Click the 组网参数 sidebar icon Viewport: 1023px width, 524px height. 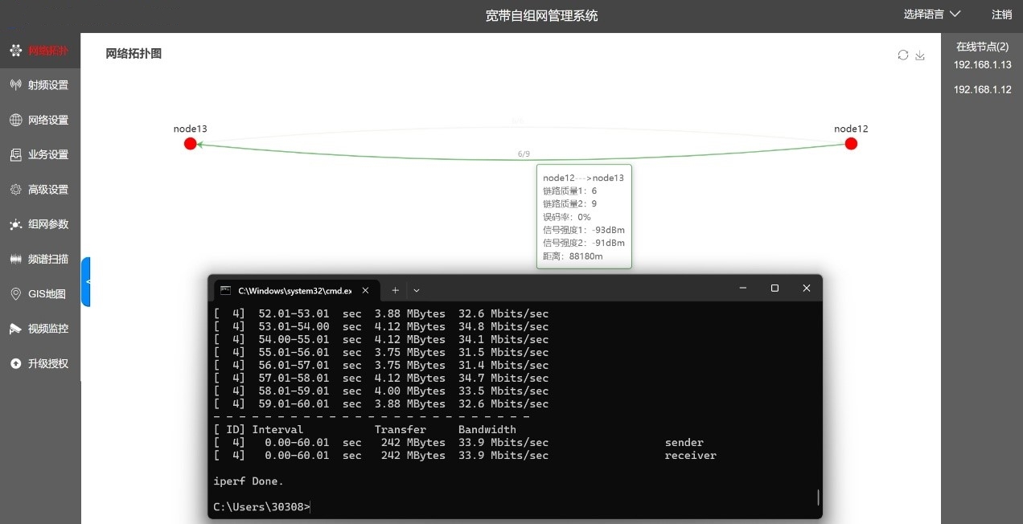point(15,224)
